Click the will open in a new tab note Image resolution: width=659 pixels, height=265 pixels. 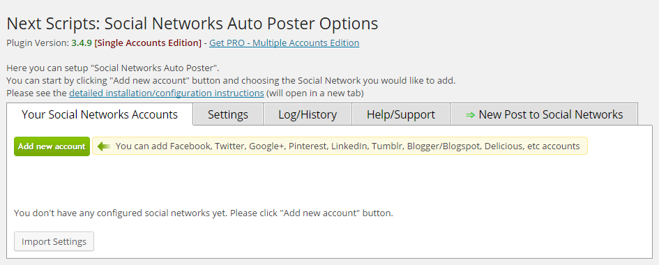click(x=315, y=93)
